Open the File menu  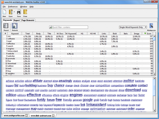coord(4,6)
